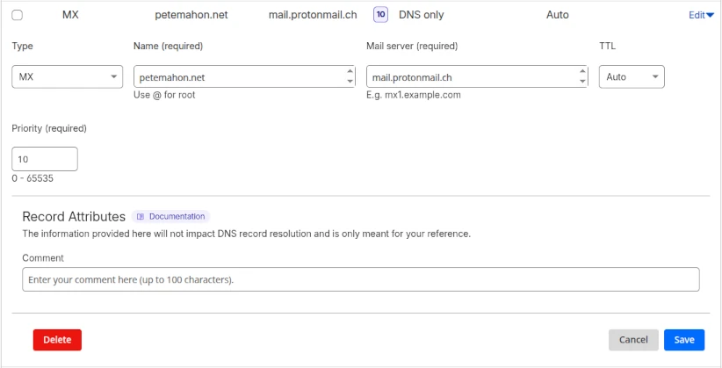This screenshot has height=368, width=722.
Task: Click the priority 10 badge in the row
Action: pos(380,15)
